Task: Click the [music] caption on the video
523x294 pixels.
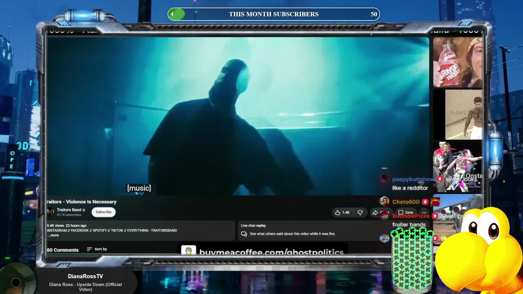Action: coord(139,188)
